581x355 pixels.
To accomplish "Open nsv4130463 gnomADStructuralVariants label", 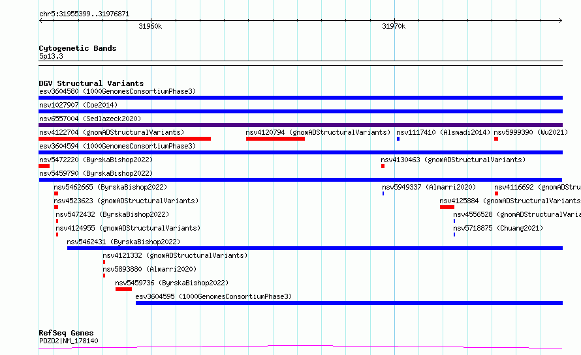I will [453, 160].
